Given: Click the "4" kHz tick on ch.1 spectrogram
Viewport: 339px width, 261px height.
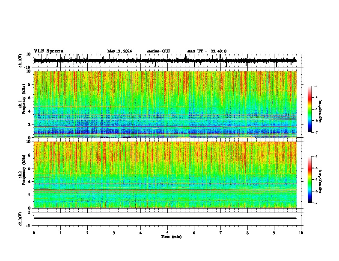Looking at the screenshot, I should 30,111.
